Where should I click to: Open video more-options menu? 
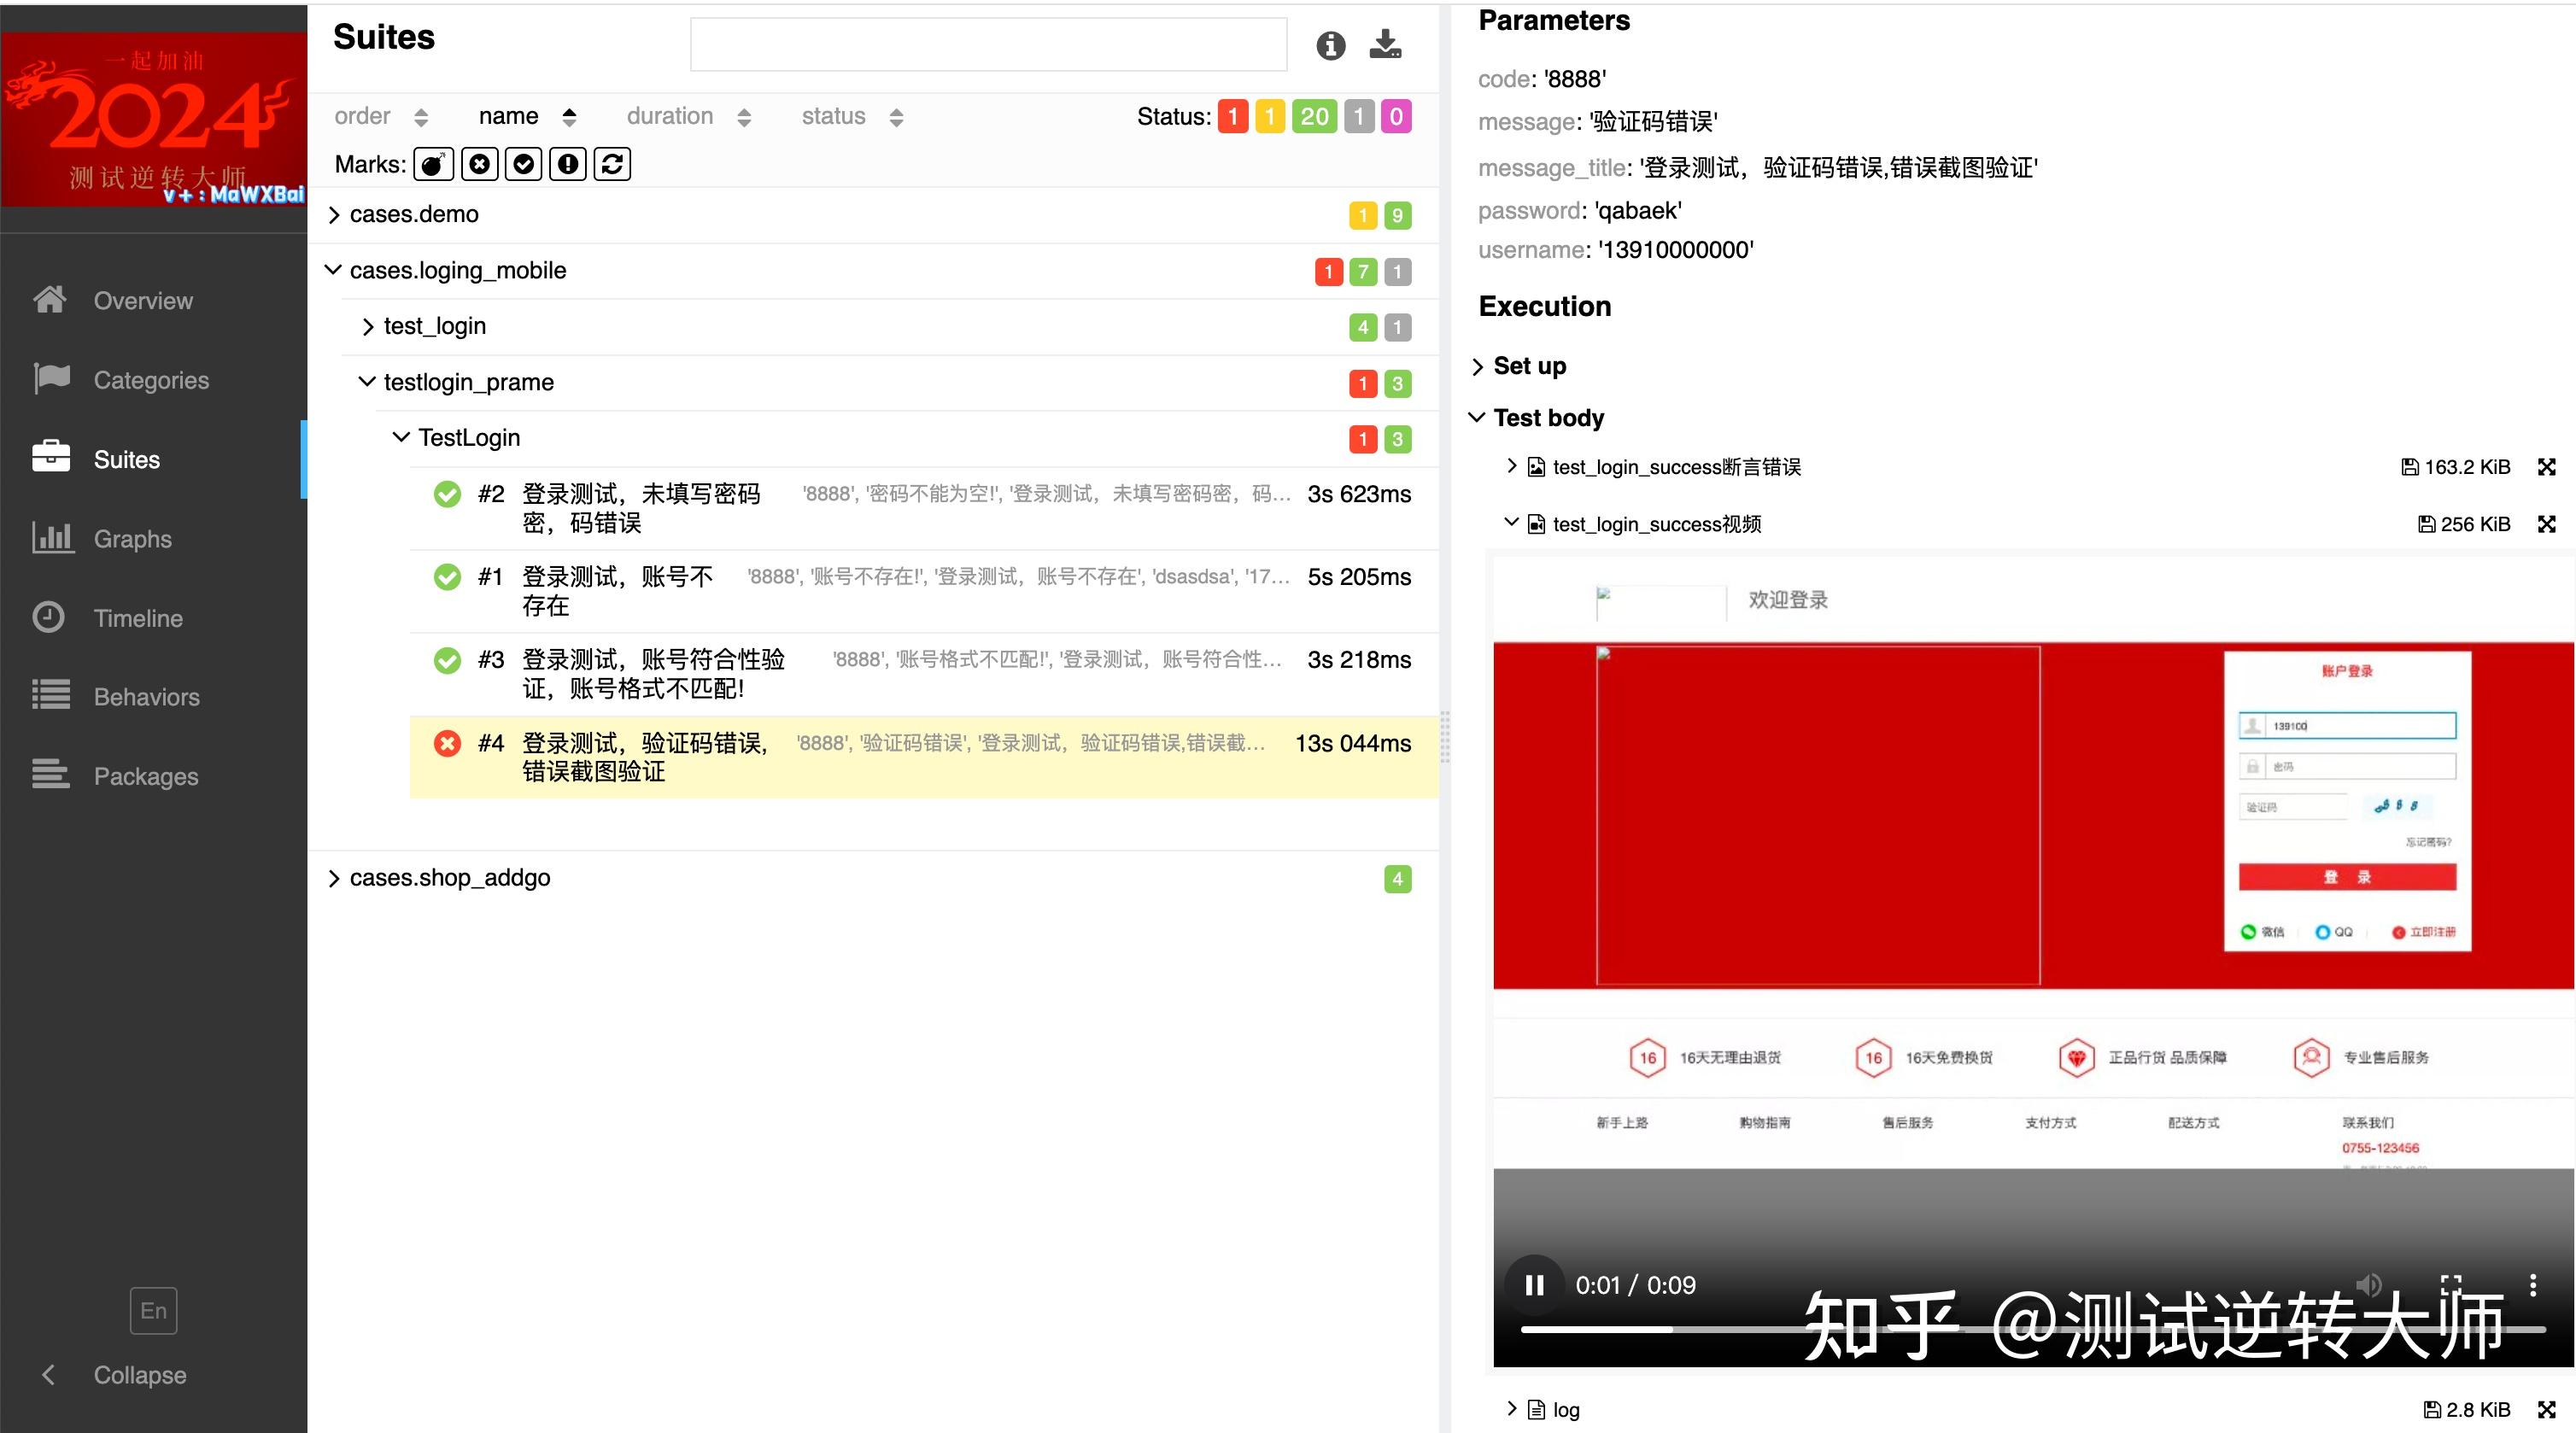(2533, 1284)
